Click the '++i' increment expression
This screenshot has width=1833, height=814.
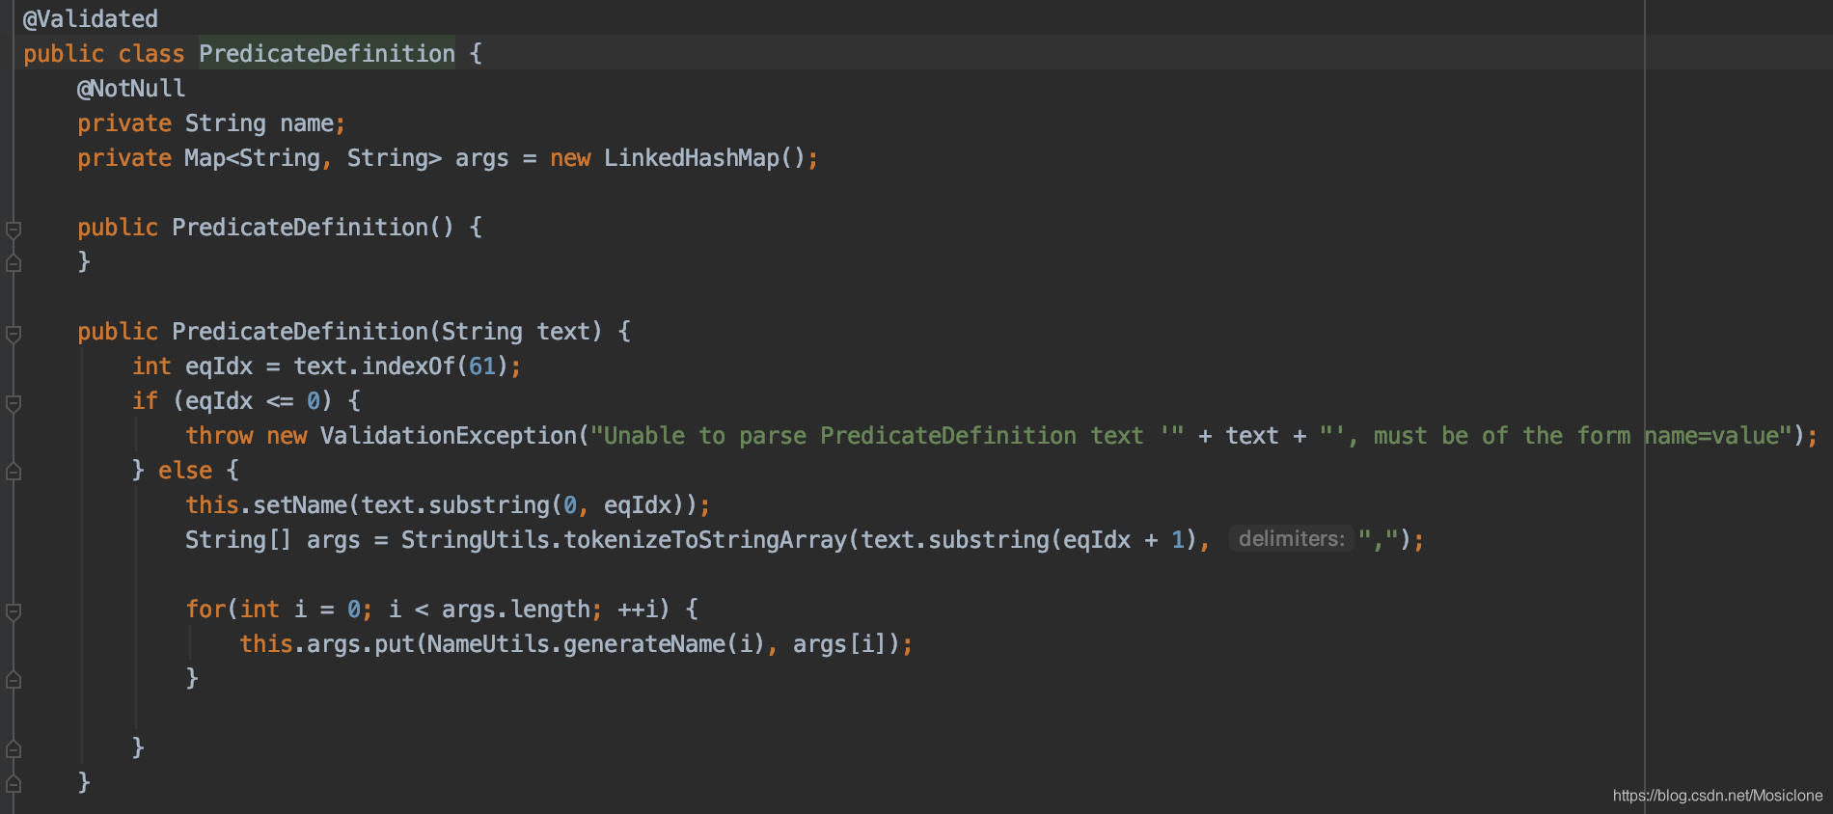637,610
